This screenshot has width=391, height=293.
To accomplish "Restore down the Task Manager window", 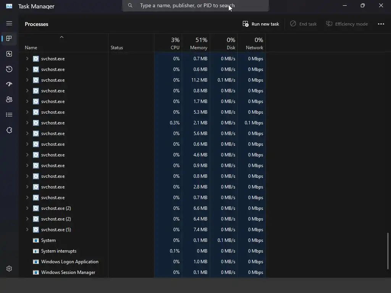I will [363, 5].
